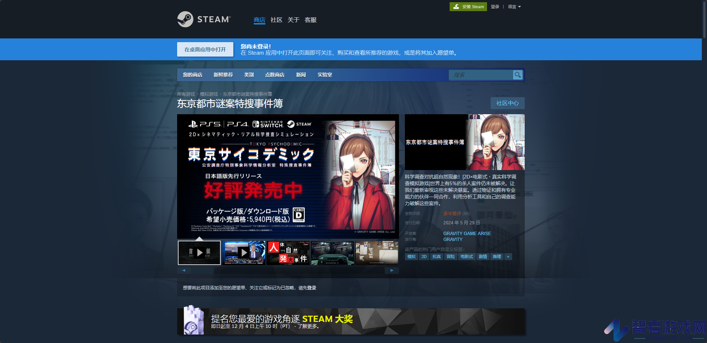Expand the 新鲜推荐 menu
Image resolution: width=707 pixels, height=343 pixels.
[223, 75]
